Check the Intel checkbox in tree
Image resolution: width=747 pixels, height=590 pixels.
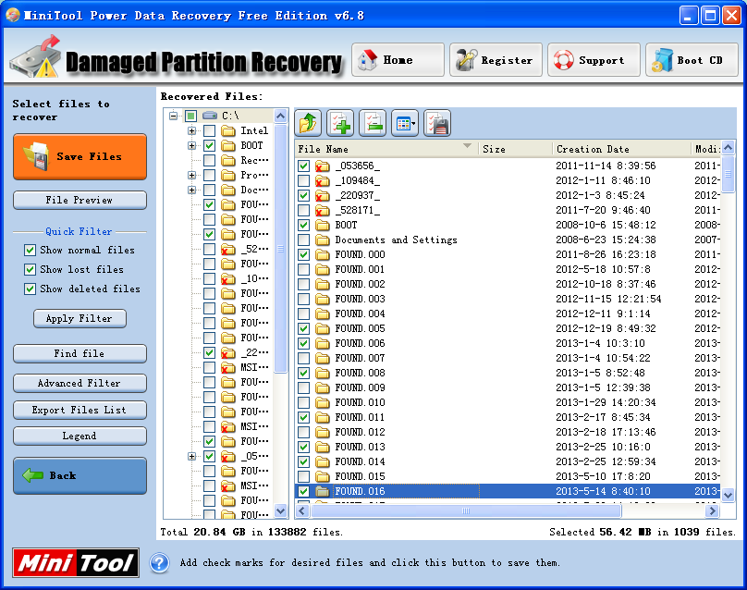click(x=209, y=130)
